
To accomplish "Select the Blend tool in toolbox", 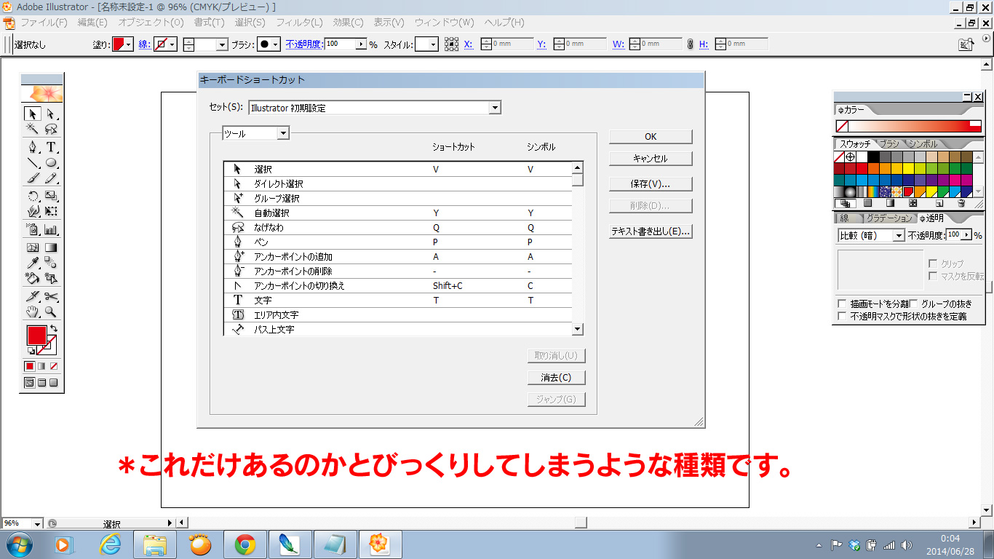I will coord(51,263).
